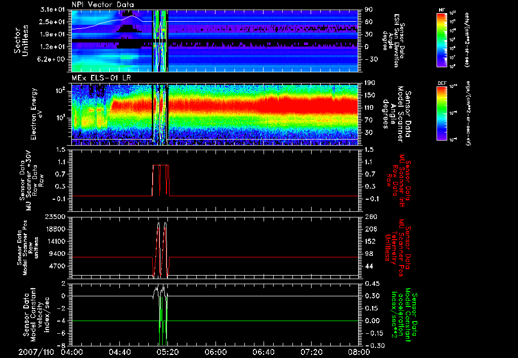Click the 08:00 time axis label
518x358 pixels.
click(x=359, y=352)
